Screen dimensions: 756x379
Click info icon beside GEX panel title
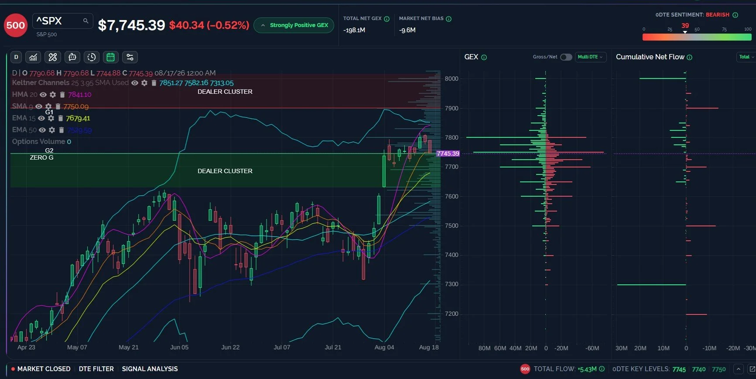point(484,57)
